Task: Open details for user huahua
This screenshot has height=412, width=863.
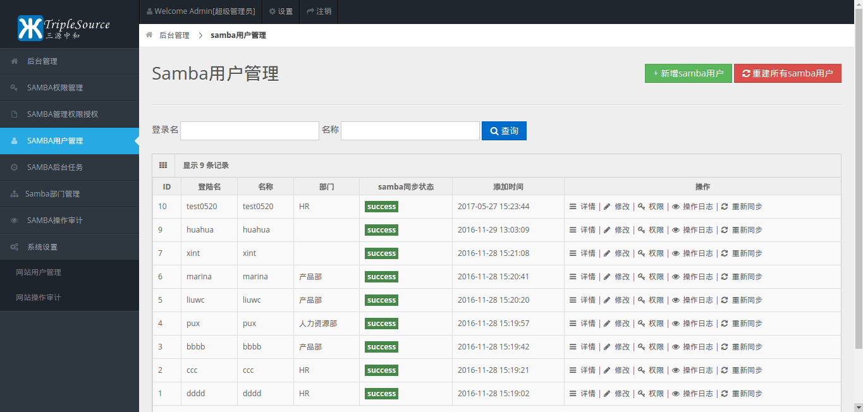Action: click(582, 230)
